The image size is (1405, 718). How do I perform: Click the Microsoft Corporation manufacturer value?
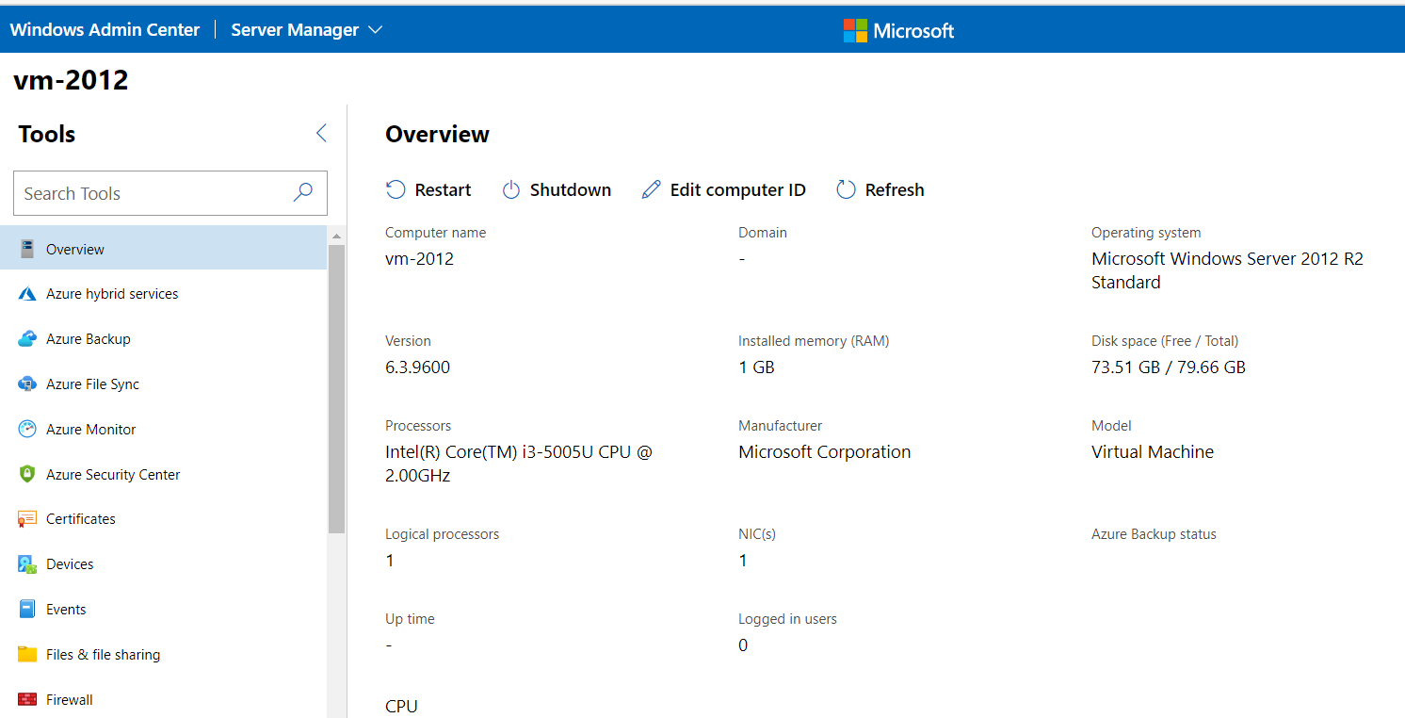pyautogui.click(x=825, y=452)
